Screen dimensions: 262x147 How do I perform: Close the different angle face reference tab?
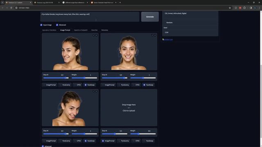87,2
